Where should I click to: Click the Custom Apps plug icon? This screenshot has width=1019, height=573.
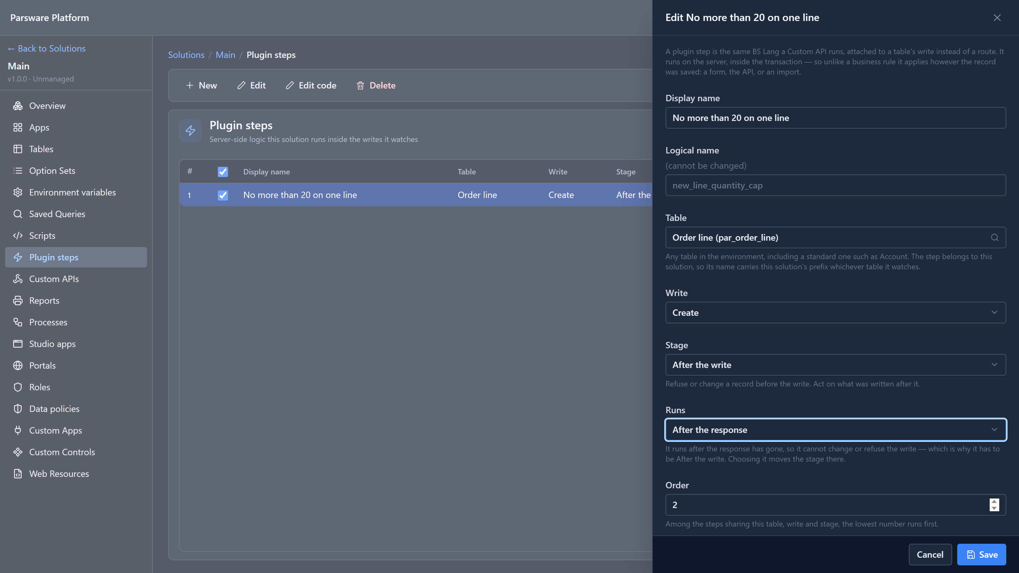pos(18,430)
